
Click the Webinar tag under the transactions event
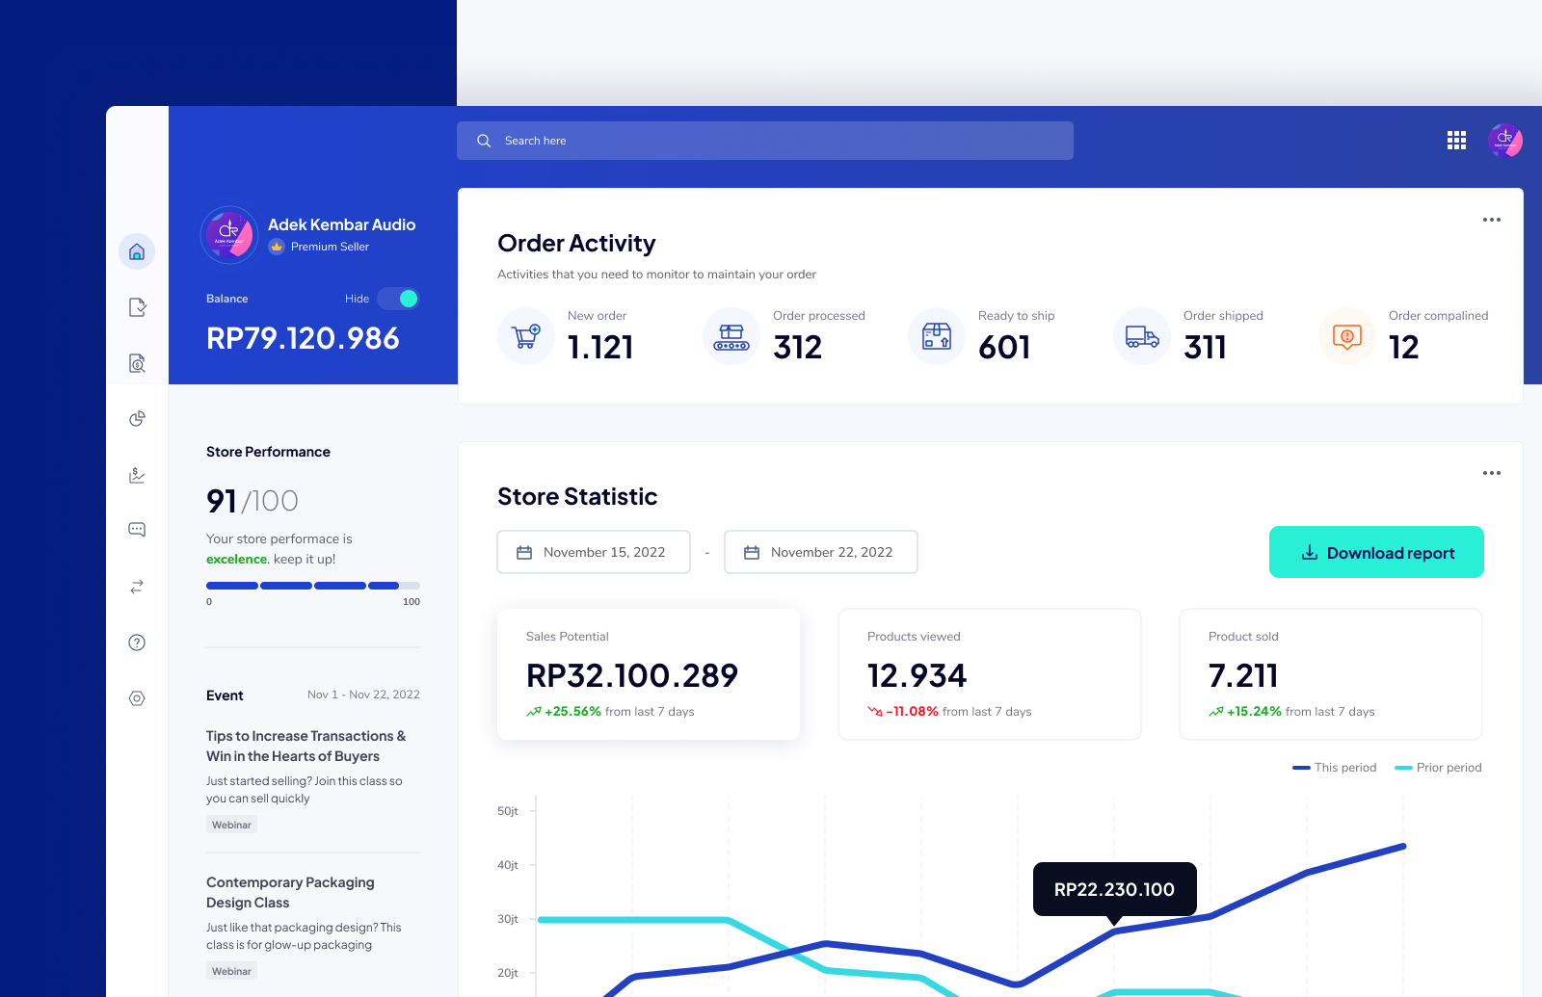pyautogui.click(x=231, y=824)
